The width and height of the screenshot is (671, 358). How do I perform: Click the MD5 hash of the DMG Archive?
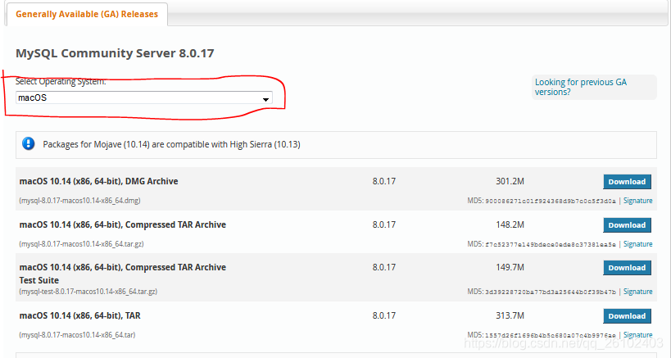[x=551, y=201]
